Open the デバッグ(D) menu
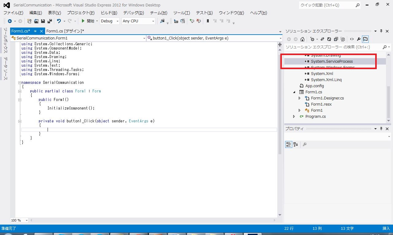 point(134,13)
